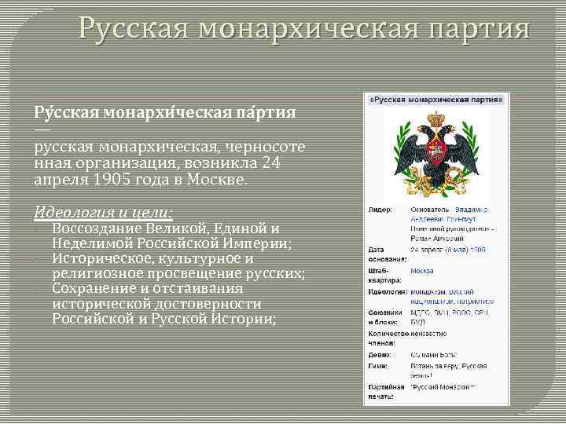
Task: Click the 'Количество членов:' infobox label
Action: 388,338
